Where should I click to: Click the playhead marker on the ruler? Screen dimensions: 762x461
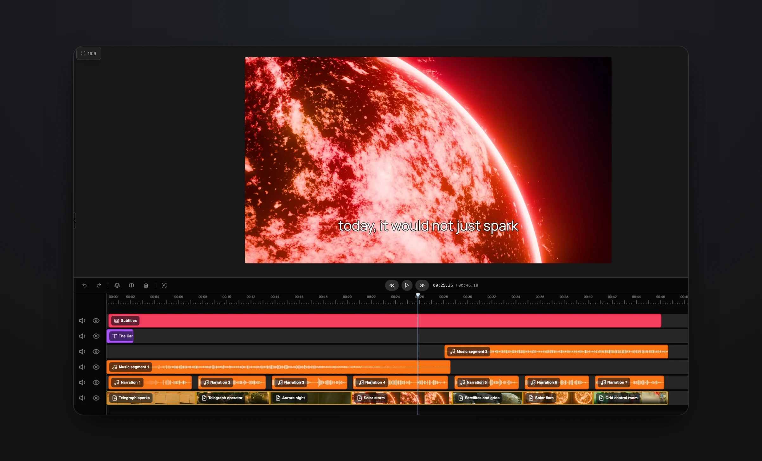[x=418, y=295]
